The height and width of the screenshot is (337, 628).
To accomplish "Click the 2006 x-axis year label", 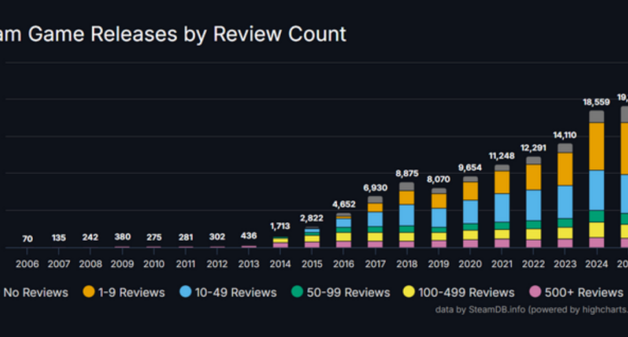I will 27,264.
